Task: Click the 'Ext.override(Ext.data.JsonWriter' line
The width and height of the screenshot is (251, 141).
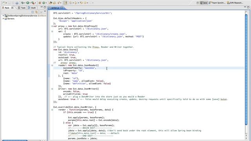Action: (x=75, y=107)
